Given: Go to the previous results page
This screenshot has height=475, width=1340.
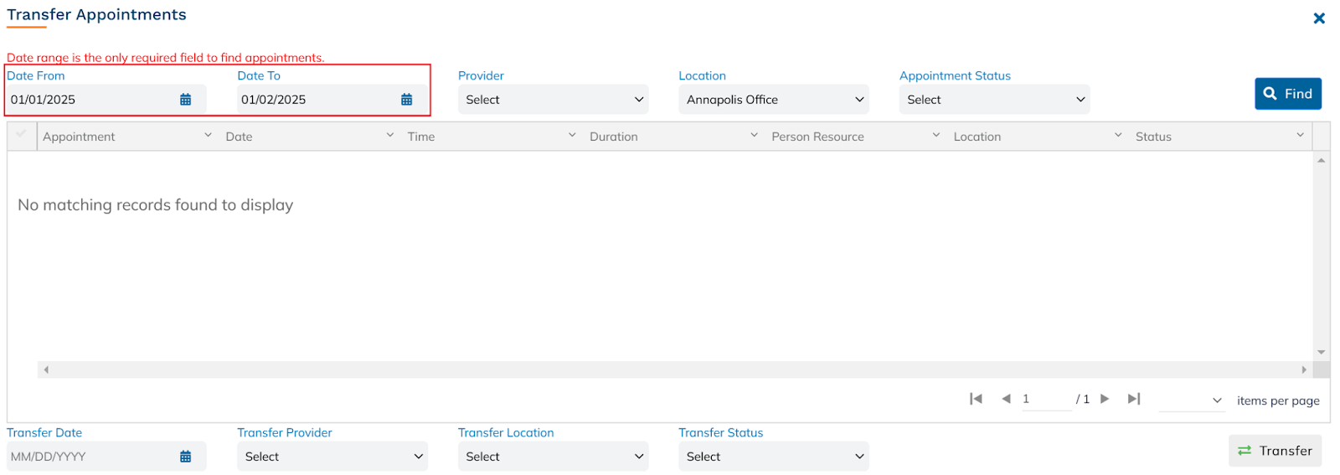Looking at the screenshot, I should click(x=1006, y=399).
